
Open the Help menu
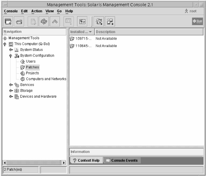[x=69, y=11]
